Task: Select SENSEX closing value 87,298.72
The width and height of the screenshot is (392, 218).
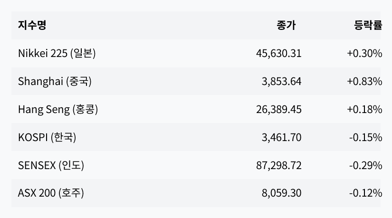Action: coord(278,165)
